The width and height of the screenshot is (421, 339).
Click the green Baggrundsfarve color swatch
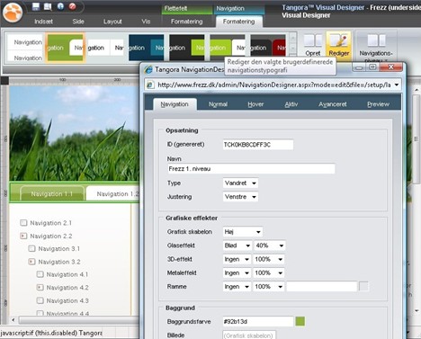point(300,321)
